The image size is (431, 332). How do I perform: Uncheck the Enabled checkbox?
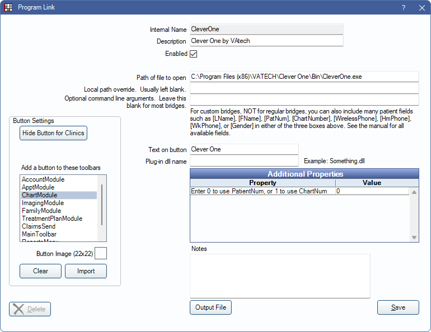point(194,54)
